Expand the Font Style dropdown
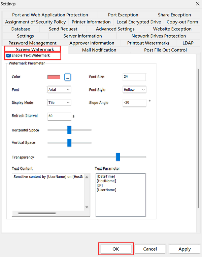This screenshot has height=257, width=202. point(134,90)
